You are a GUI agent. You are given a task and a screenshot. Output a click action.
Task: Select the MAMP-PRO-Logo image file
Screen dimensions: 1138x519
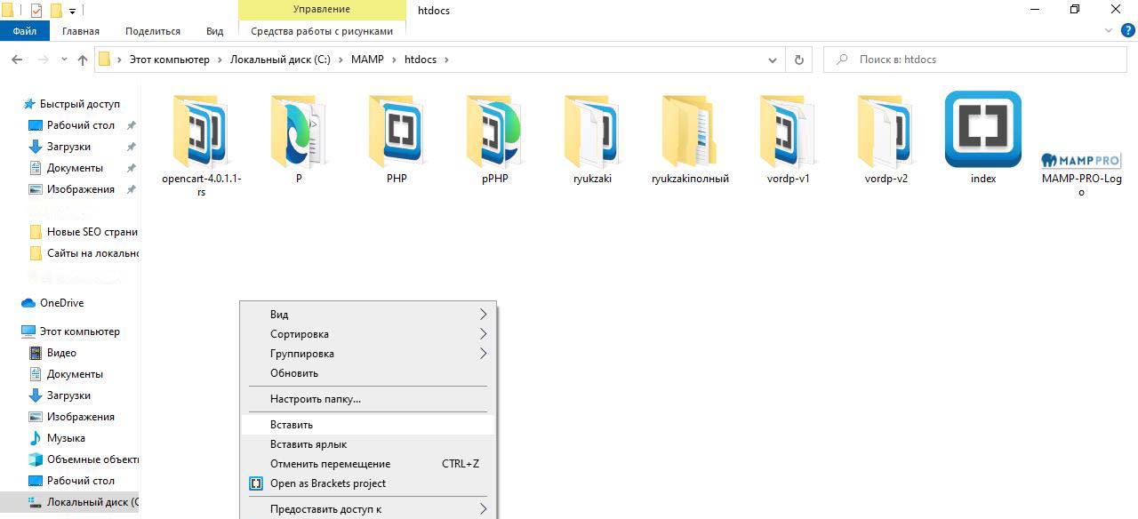(1081, 161)
